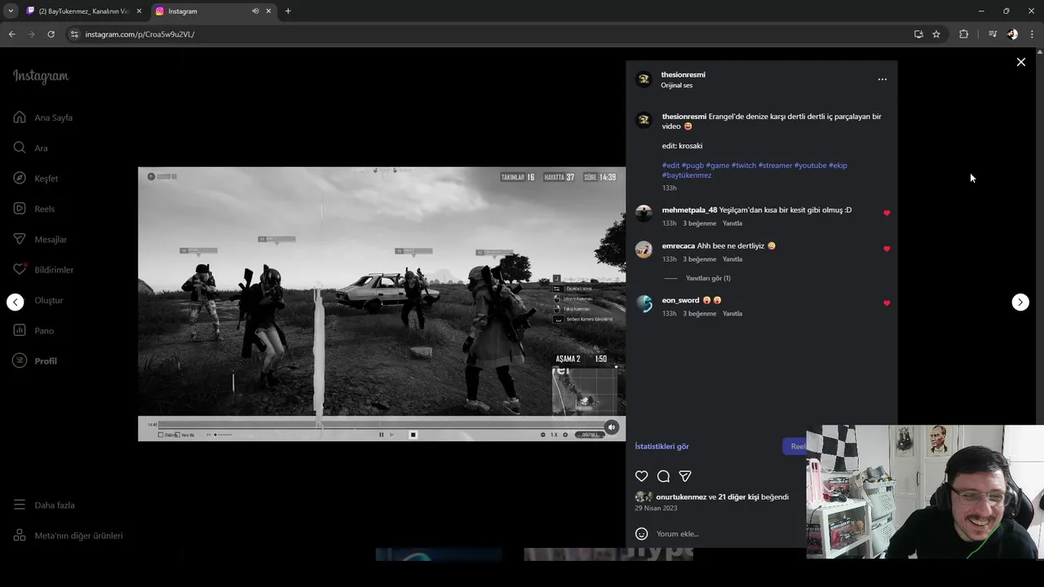
Task: Click hashtag #youtube
Action: (x=810, y=166)
